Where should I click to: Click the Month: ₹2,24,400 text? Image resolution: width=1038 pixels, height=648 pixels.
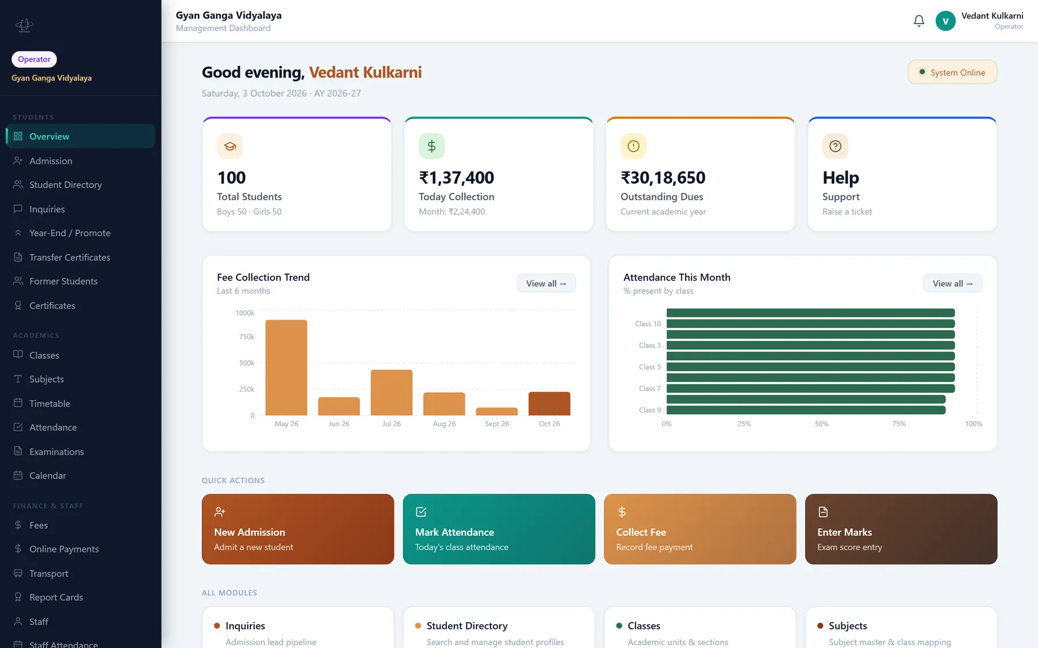point(452,212)
